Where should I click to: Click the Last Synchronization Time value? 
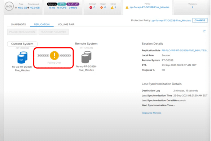click(190, 95)
